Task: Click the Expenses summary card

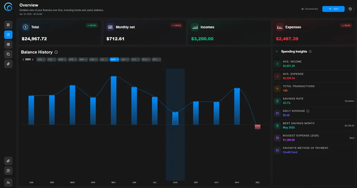Action: 309,33
